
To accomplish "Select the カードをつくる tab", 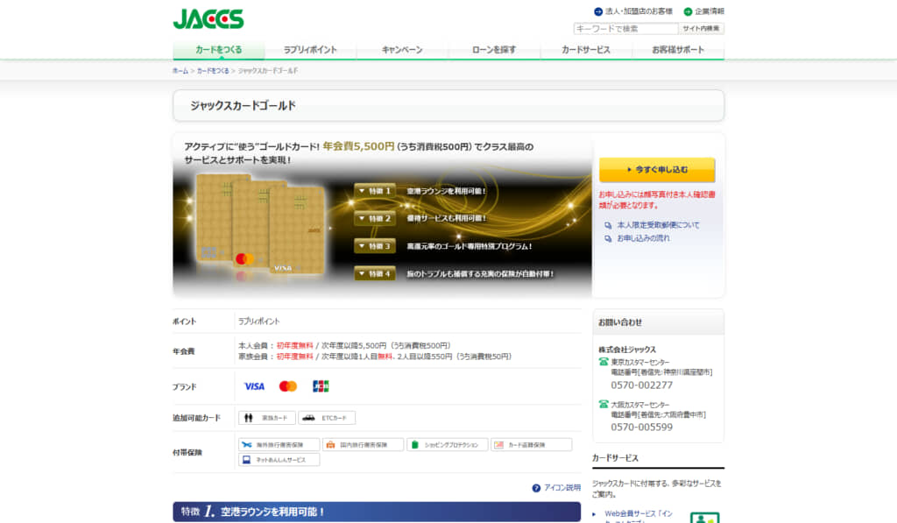I will (218, 50).
